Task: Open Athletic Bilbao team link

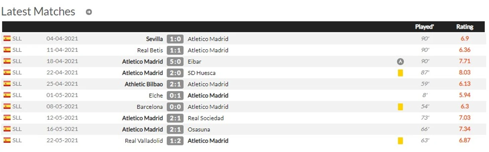Action: coord(144,84)
